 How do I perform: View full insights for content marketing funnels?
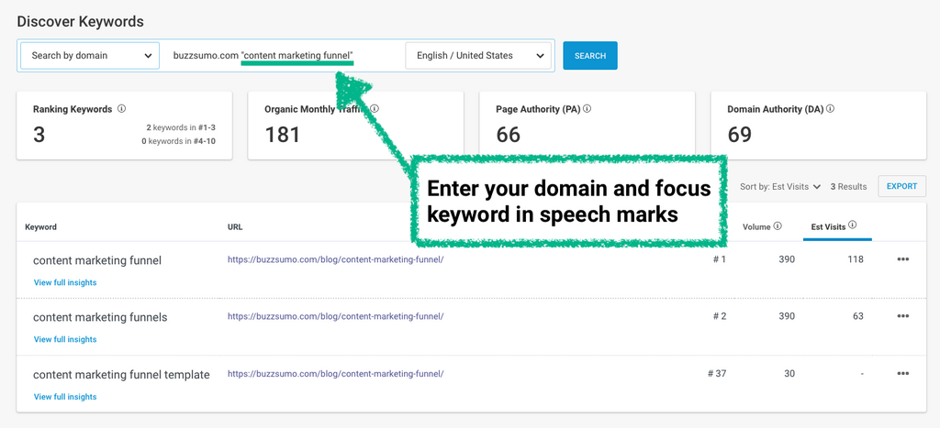click(65, 340)
